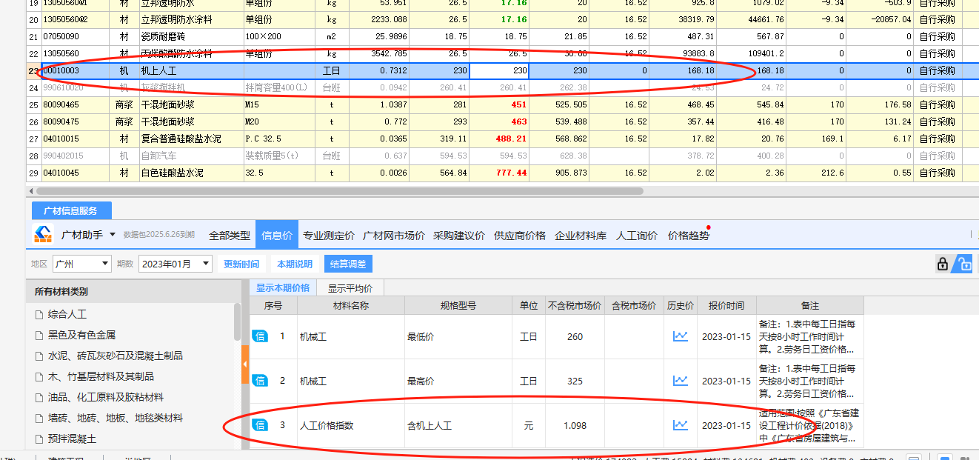Select 显示本期价格 sub-tab

click(284, 288)
